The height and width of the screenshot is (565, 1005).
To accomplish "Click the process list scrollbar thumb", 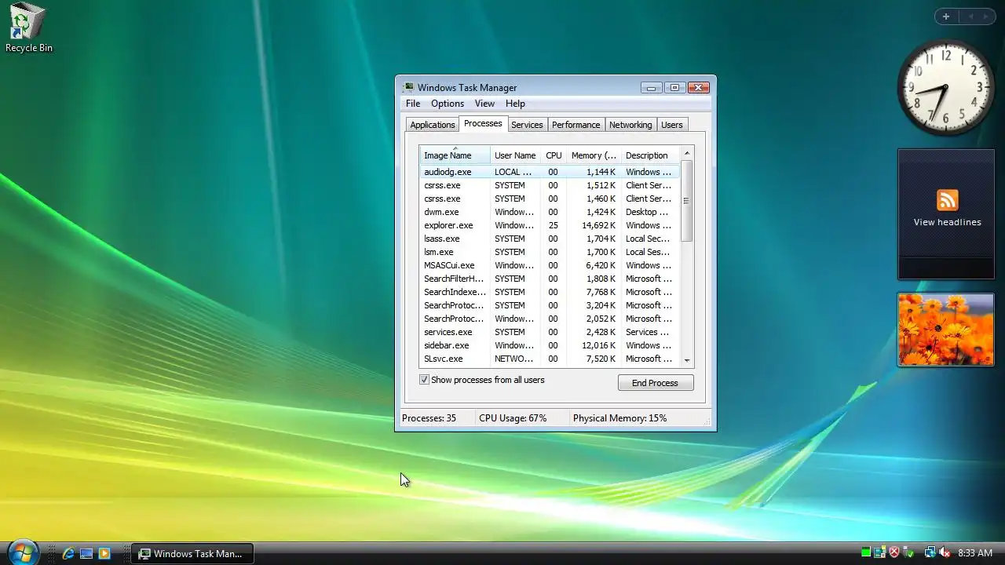I will tap(687, 200).
